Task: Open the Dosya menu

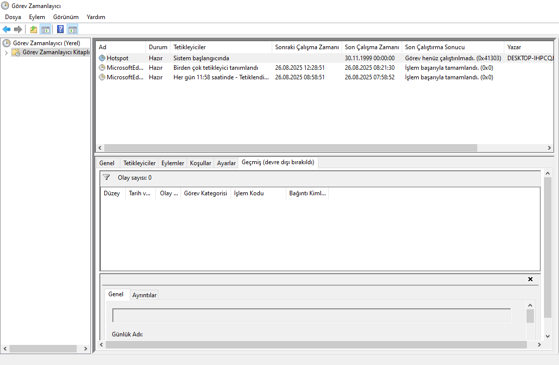Action: 13,17
